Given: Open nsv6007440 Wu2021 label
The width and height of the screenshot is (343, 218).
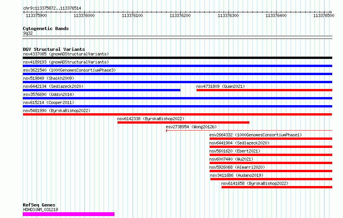Looking at the screenshot, I should 231,159.
